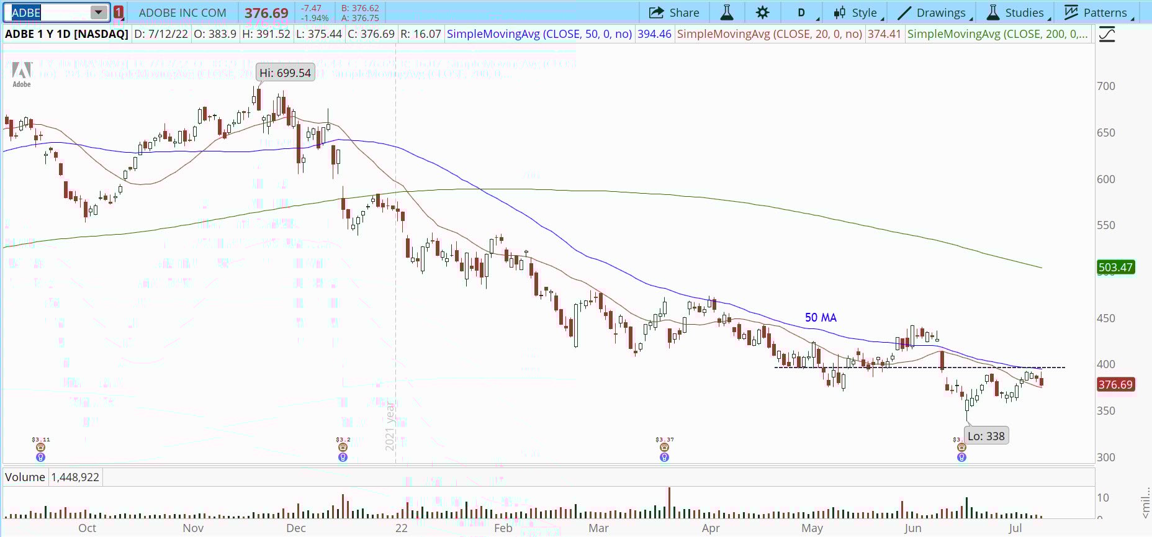Click the phone icon under $3.11
The image size is (1152, 537).
40,447
